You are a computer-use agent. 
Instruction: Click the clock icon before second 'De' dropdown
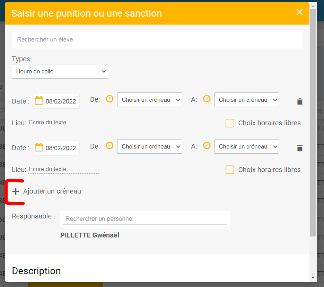click(x=110, y=146)
